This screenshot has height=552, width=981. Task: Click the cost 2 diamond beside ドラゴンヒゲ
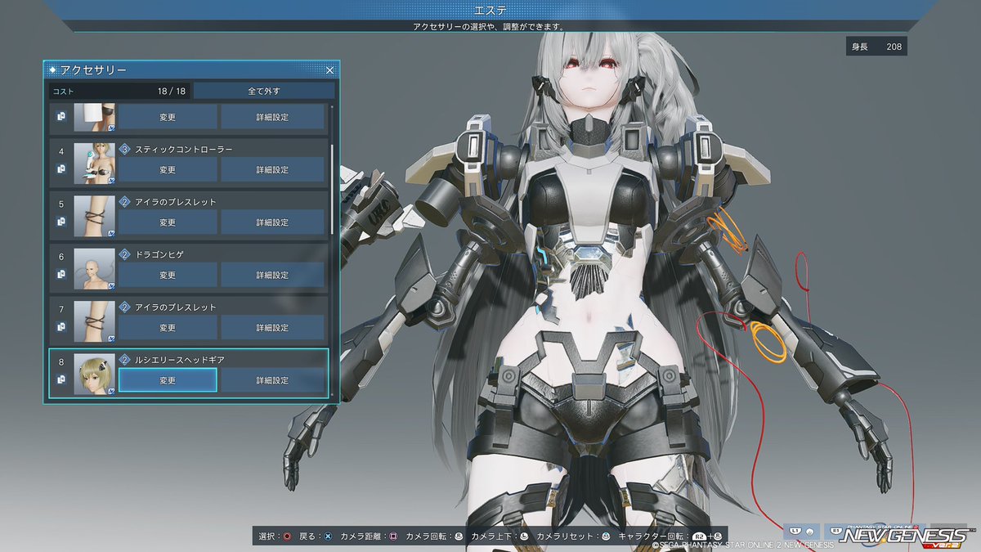(x=125, y=254)
